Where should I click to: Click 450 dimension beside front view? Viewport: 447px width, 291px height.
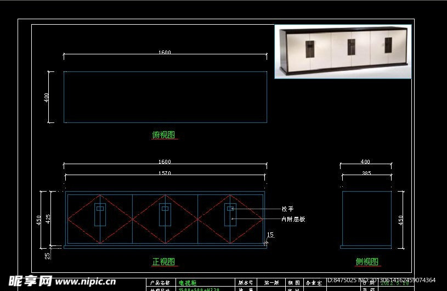39,220
